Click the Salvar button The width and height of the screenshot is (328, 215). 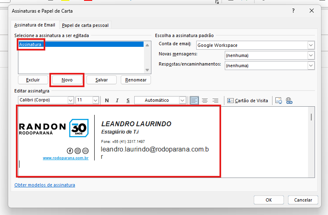[102, 80]
